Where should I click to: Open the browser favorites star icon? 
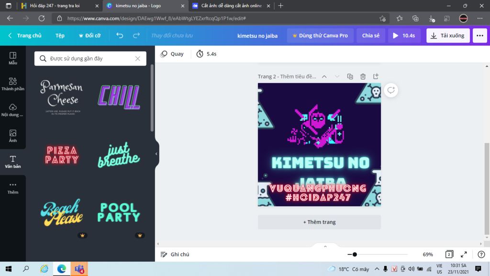click(x=400, y=19)
